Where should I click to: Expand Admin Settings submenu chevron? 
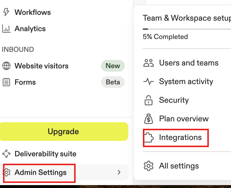pyautogui.click(x=119, y=172)
